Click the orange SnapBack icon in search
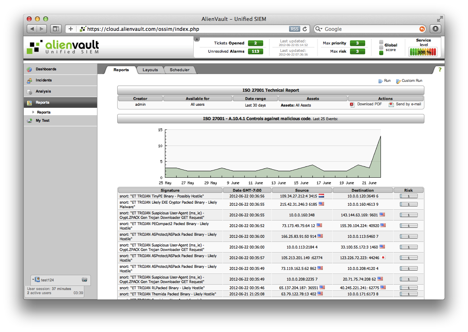 pyautogui.click(x=422, y=29)
